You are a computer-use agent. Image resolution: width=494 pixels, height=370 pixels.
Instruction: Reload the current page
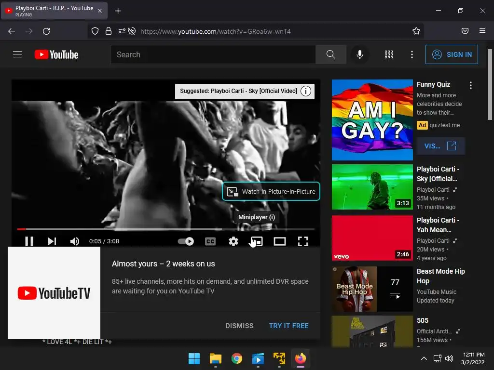[46, 31]
